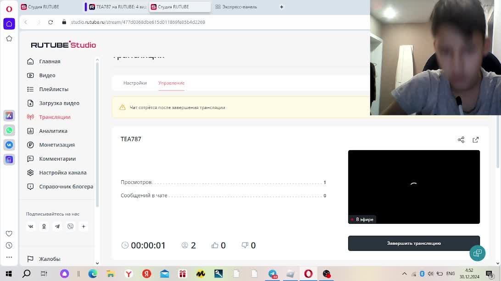Switch to TEA787 на RUTUBE tab
The height and width of the screenshot is (281, 501).
pos(117,7)
